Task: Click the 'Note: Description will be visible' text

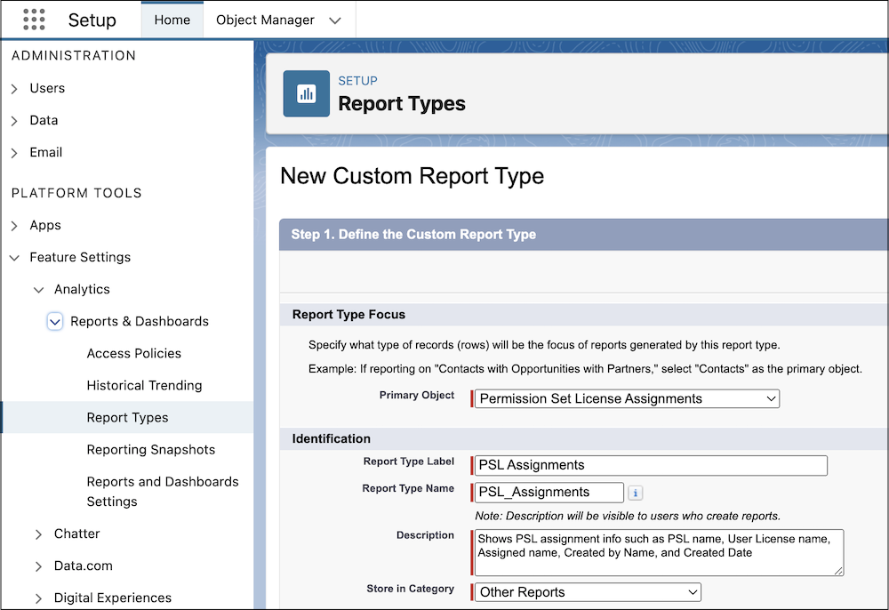Action: (628, 516)
